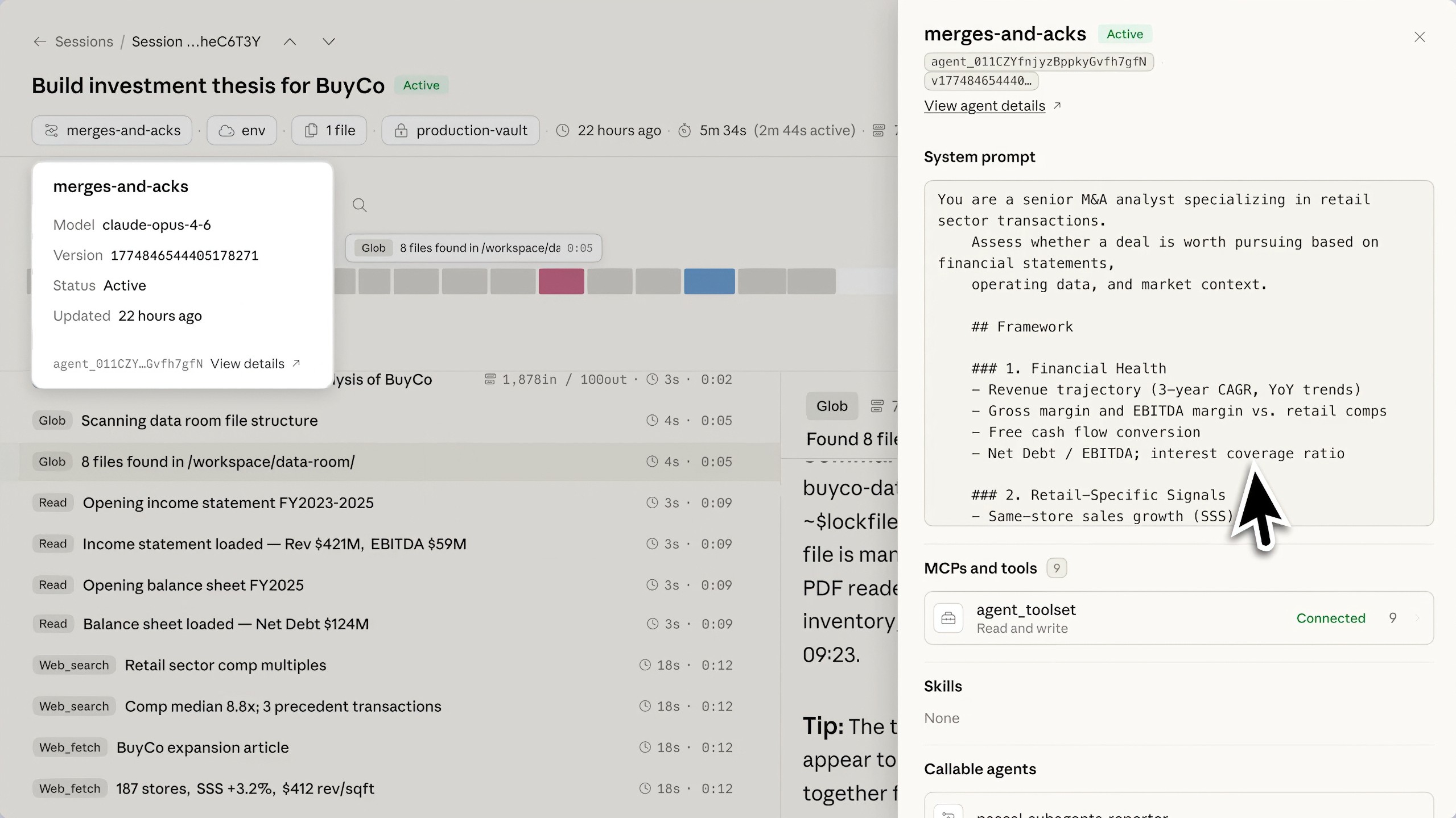Select 'Retail sector comp multiples' web search row

point(225,665)
